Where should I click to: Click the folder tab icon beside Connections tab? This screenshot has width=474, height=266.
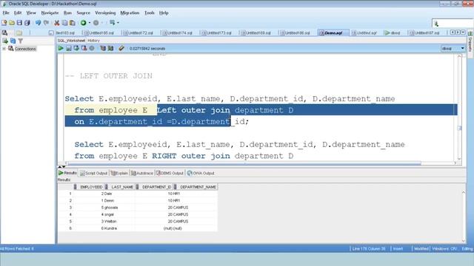click(19, 33)
